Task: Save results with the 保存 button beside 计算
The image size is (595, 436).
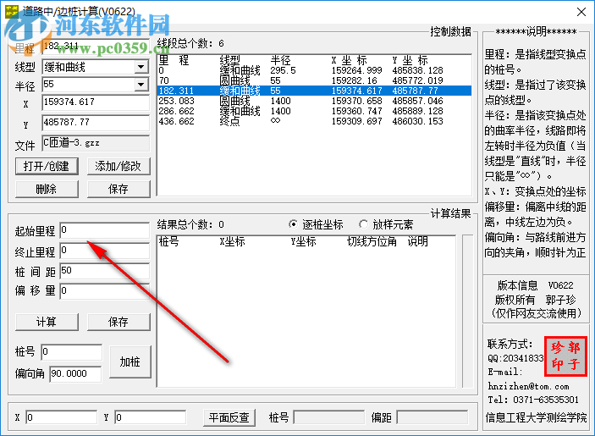Action: [x=118, y=322]
